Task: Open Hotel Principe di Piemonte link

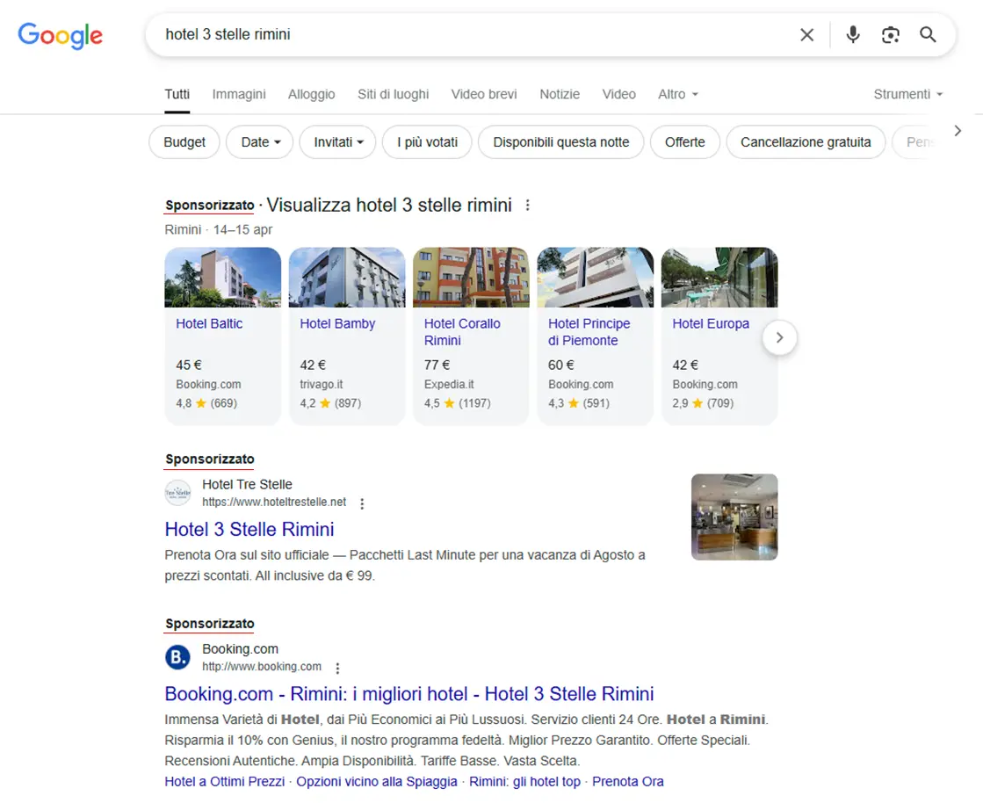Action: [x=589, y=332]
